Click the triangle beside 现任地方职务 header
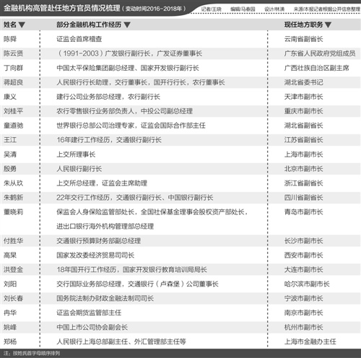 click(328, 25)
